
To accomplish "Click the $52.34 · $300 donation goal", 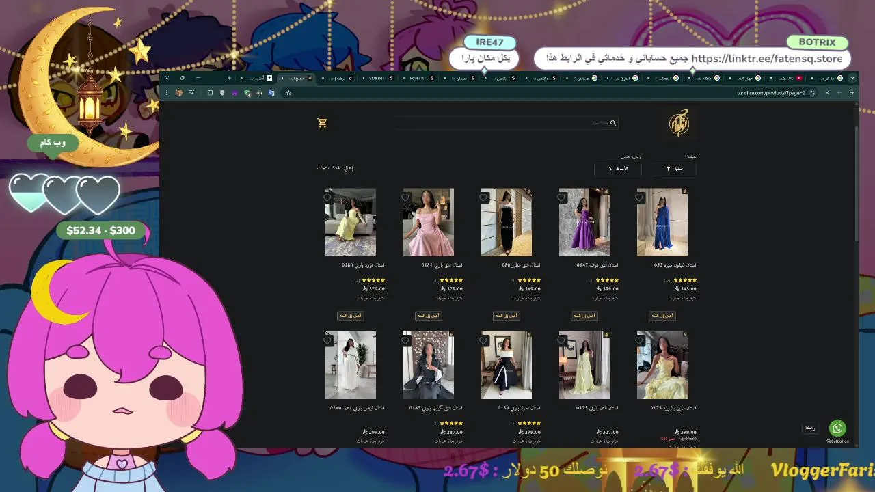I will coord(100,230).
